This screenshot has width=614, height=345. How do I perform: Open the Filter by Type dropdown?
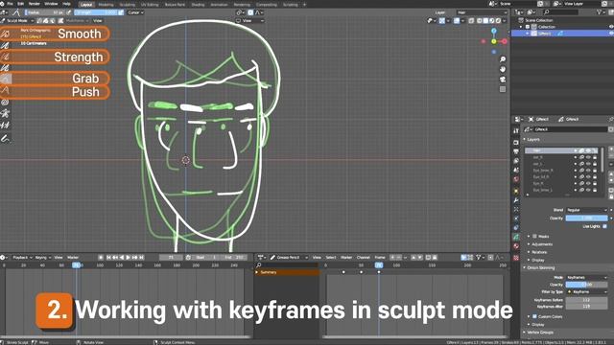(586, 291)
